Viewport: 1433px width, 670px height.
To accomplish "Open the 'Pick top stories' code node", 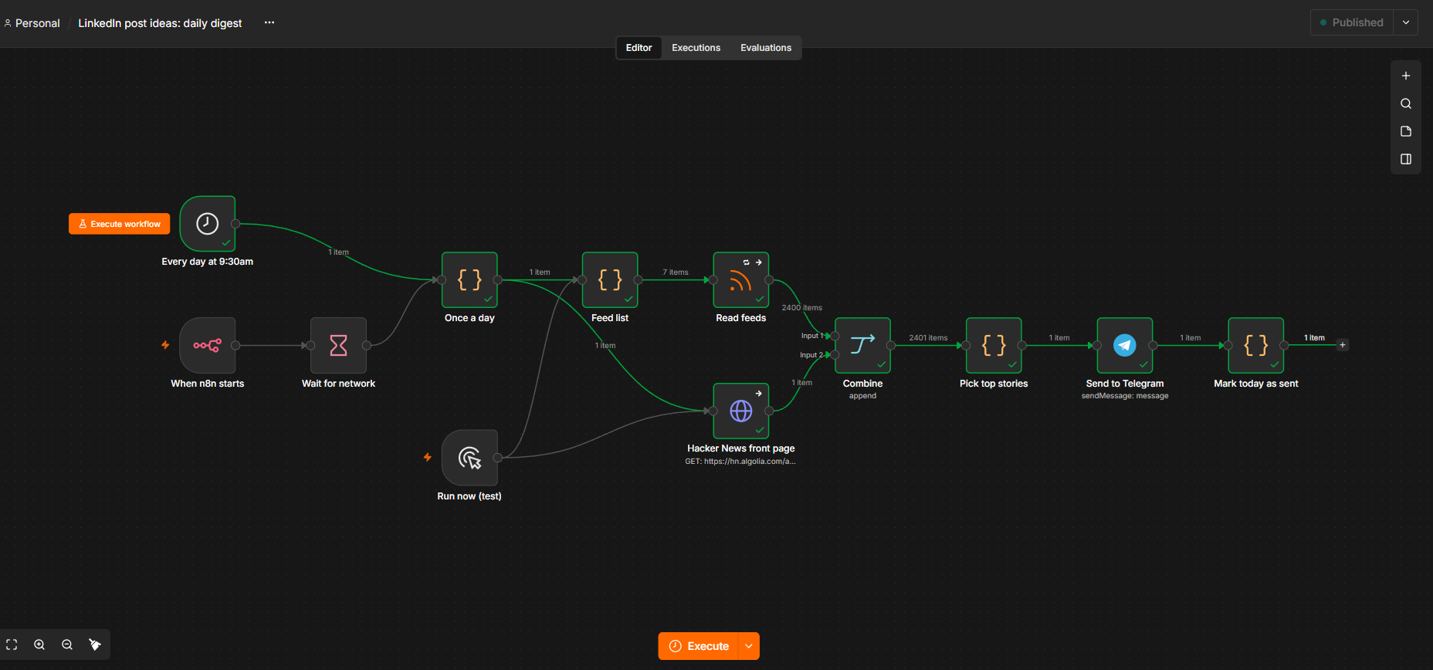I will tap(994, 345).
